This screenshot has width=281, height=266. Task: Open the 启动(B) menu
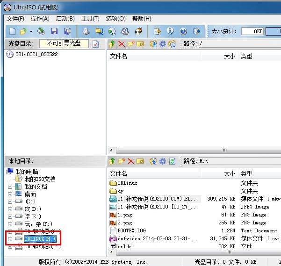click(x=65, y=19)
